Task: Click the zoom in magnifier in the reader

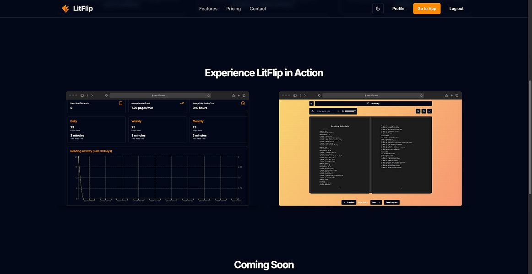Action: coord(418,111)
